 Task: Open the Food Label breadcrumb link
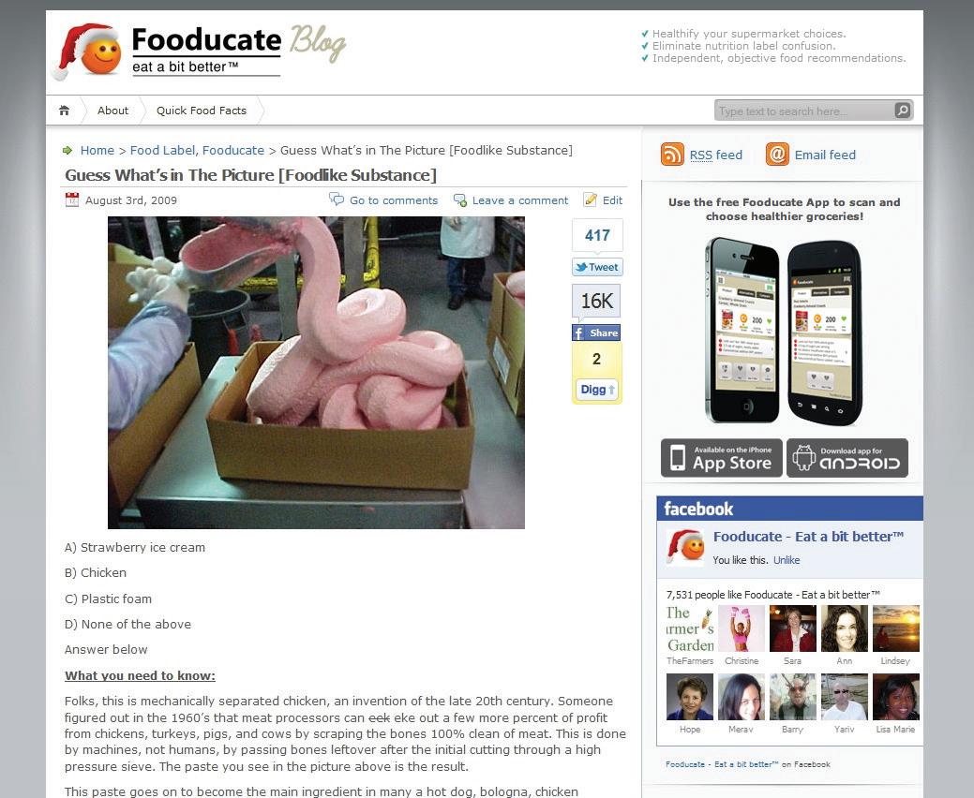[x=163, y=150]
